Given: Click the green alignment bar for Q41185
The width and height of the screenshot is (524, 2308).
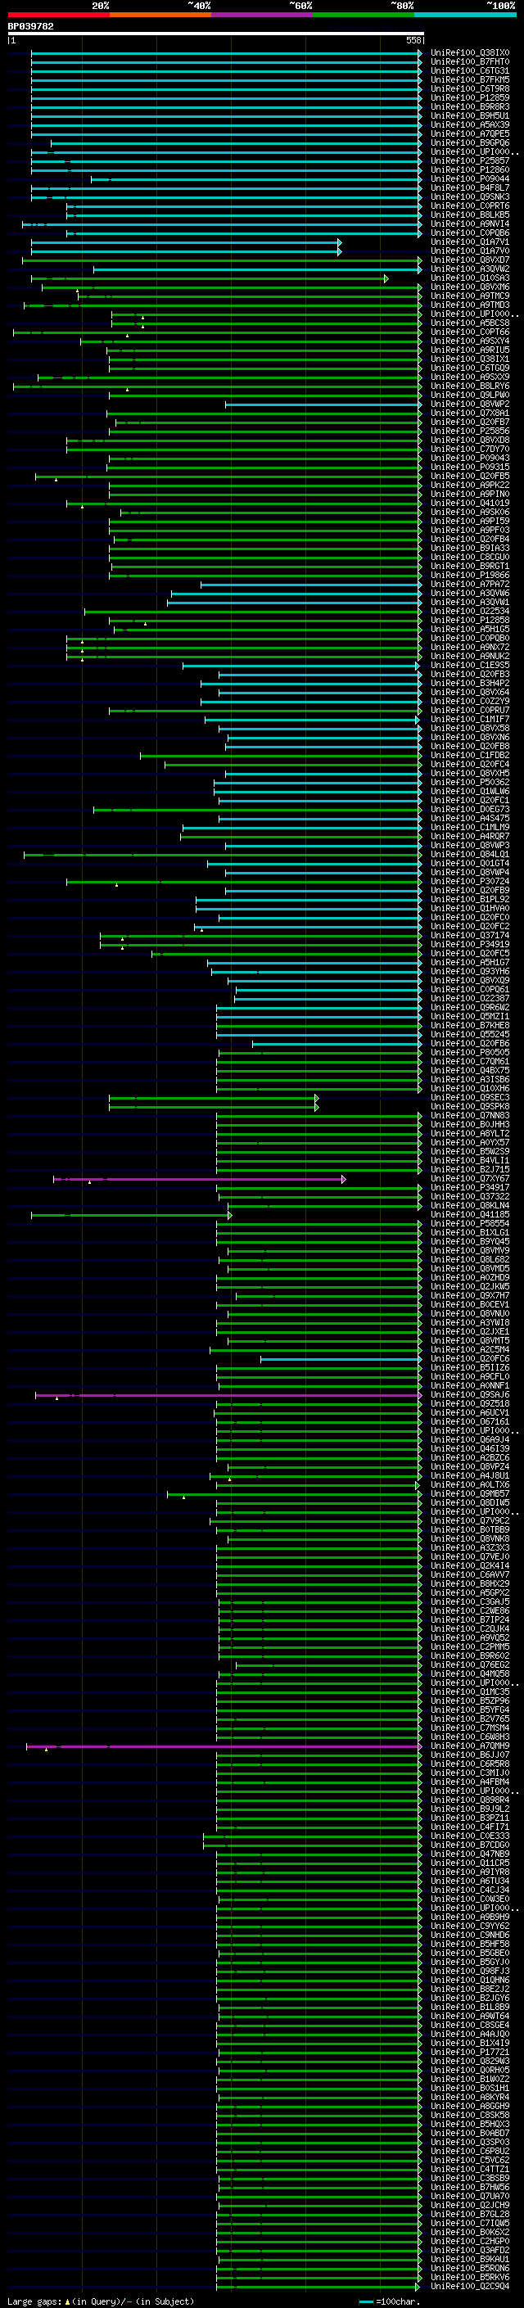Looking at the screenshot, I should pos(131,1216).
